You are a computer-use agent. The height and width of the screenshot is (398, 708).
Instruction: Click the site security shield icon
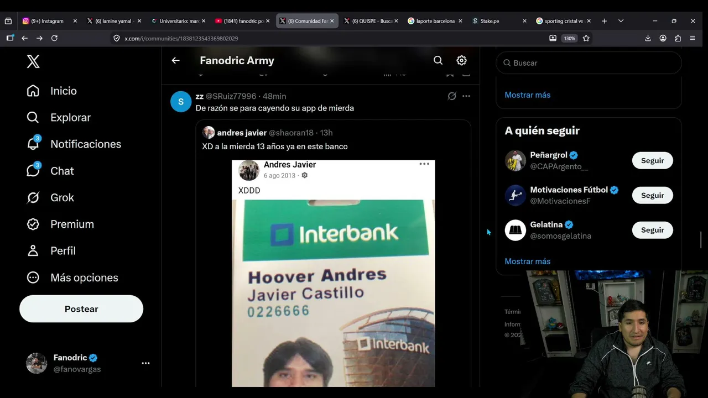[x=117, y=38]
